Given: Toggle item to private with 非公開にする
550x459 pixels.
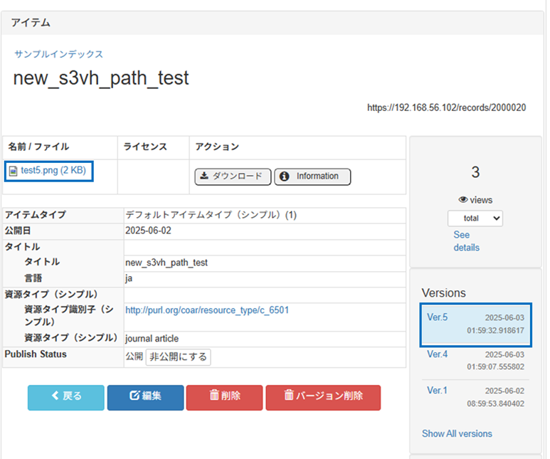Looking at the screenshot, I should coord(178,357).
